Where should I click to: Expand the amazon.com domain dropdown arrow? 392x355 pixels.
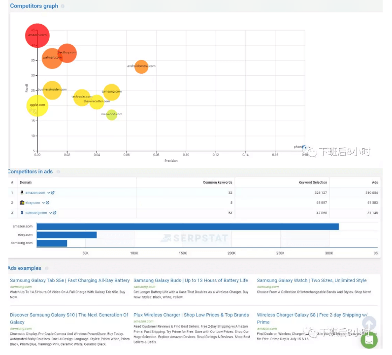click(x=48, y=193)
